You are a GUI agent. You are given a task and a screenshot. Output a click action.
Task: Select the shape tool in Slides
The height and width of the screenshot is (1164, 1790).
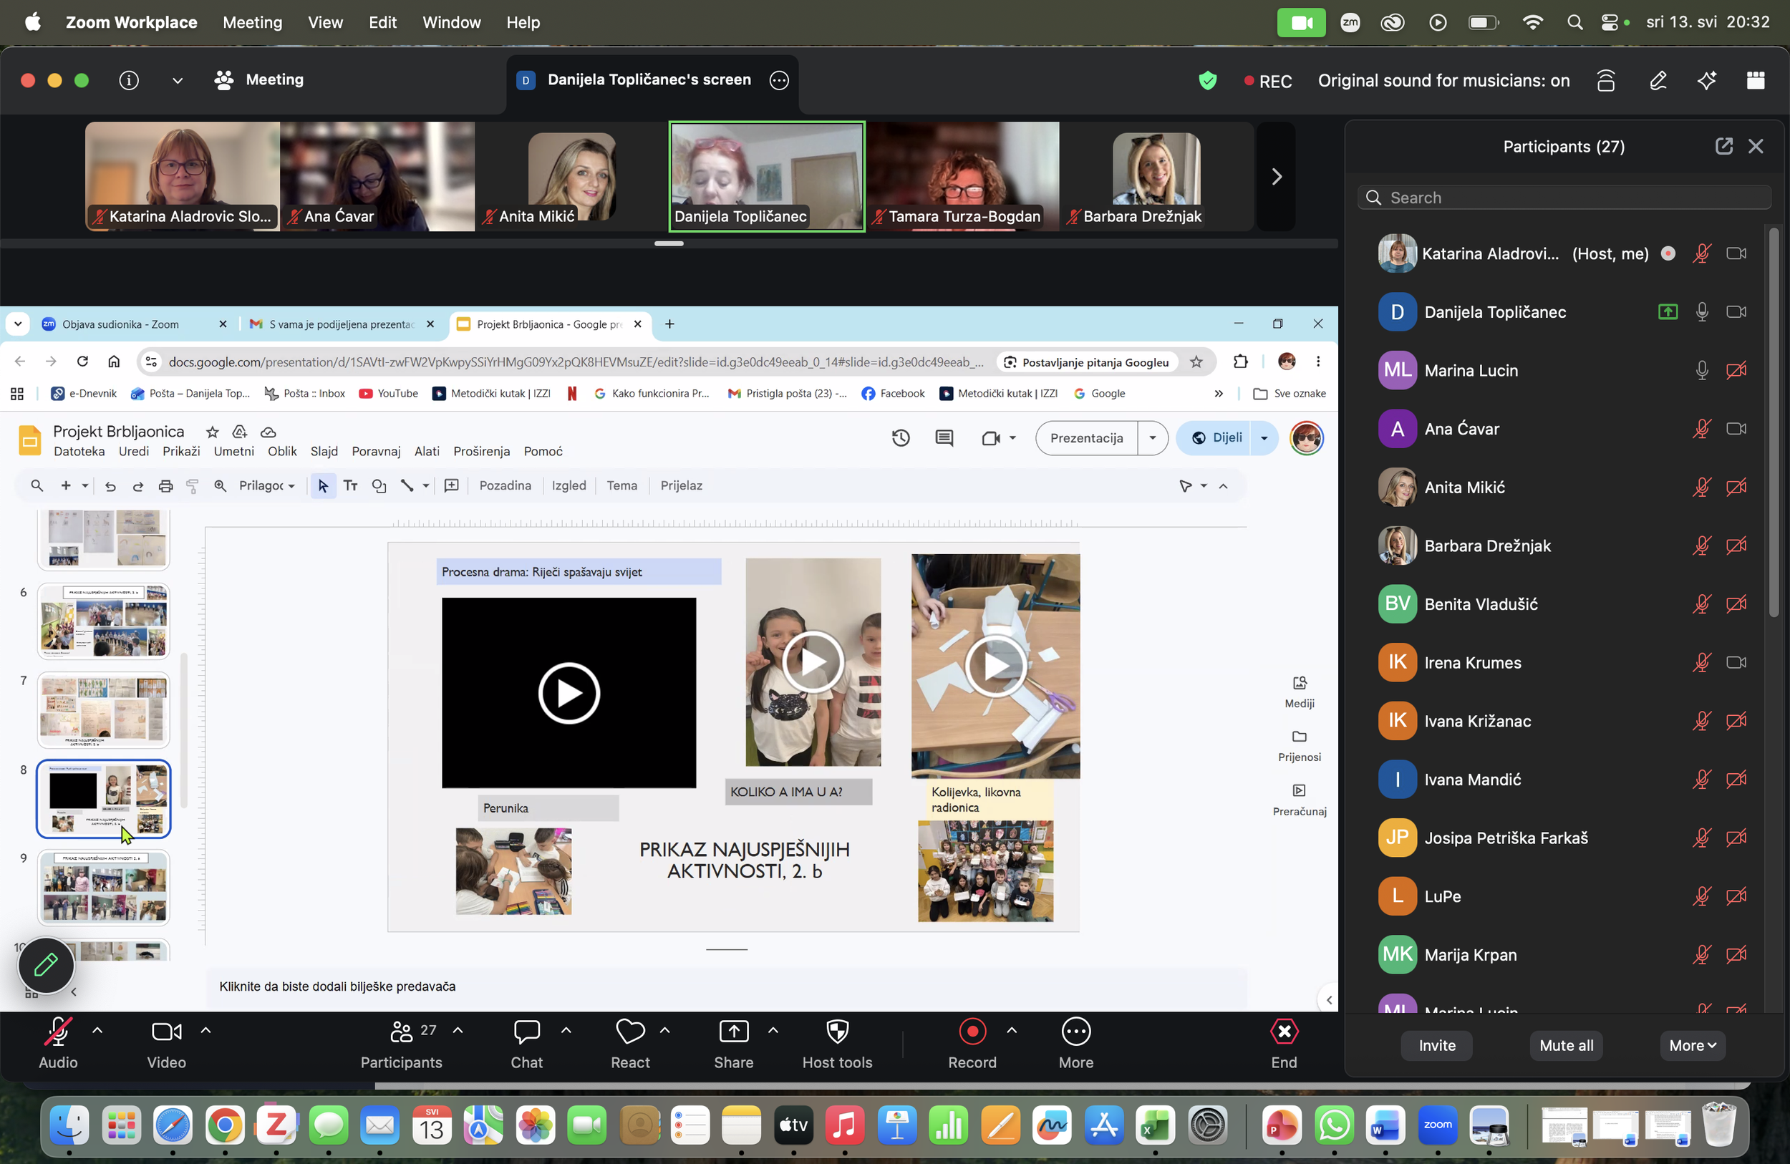379,486
